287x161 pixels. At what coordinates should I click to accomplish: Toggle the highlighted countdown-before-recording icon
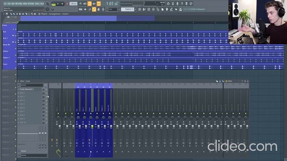point(90,4)
